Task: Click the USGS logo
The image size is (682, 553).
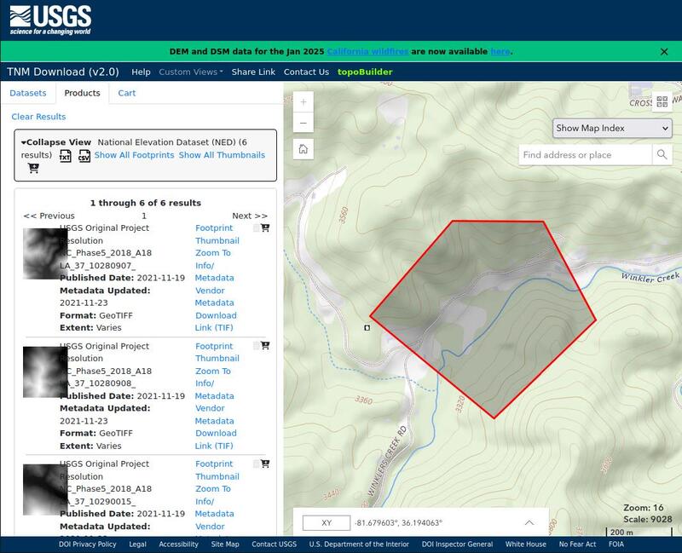Action: tap(50, 20)
